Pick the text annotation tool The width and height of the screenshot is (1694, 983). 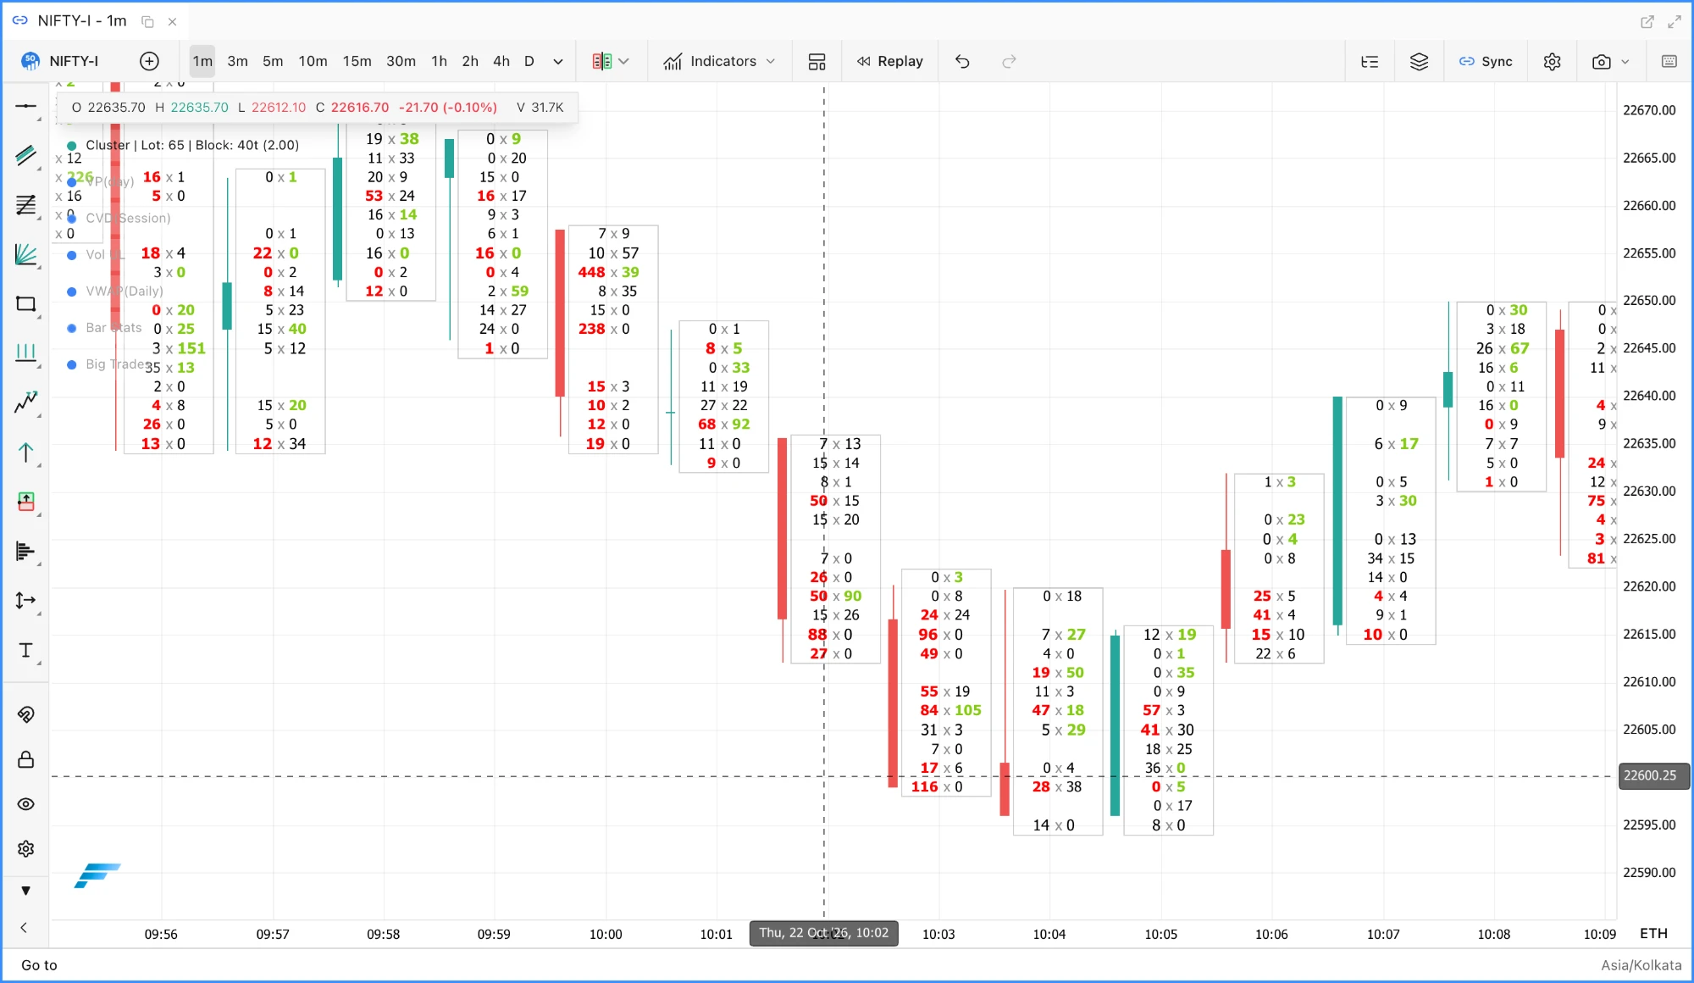pos(26,650)
